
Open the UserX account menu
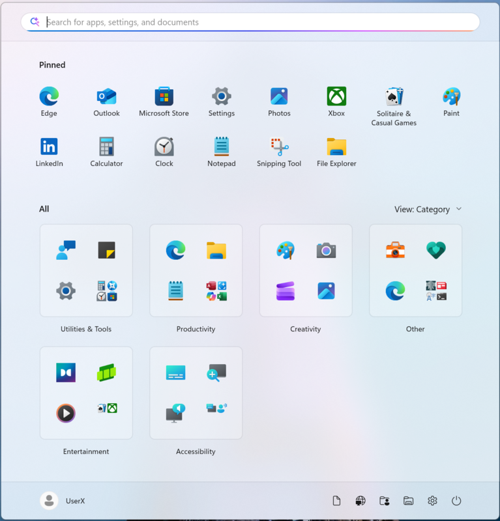point(63,501)
